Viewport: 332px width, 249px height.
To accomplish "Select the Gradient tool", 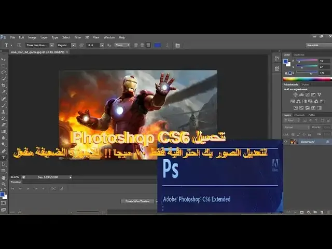I will coord(4,131).
